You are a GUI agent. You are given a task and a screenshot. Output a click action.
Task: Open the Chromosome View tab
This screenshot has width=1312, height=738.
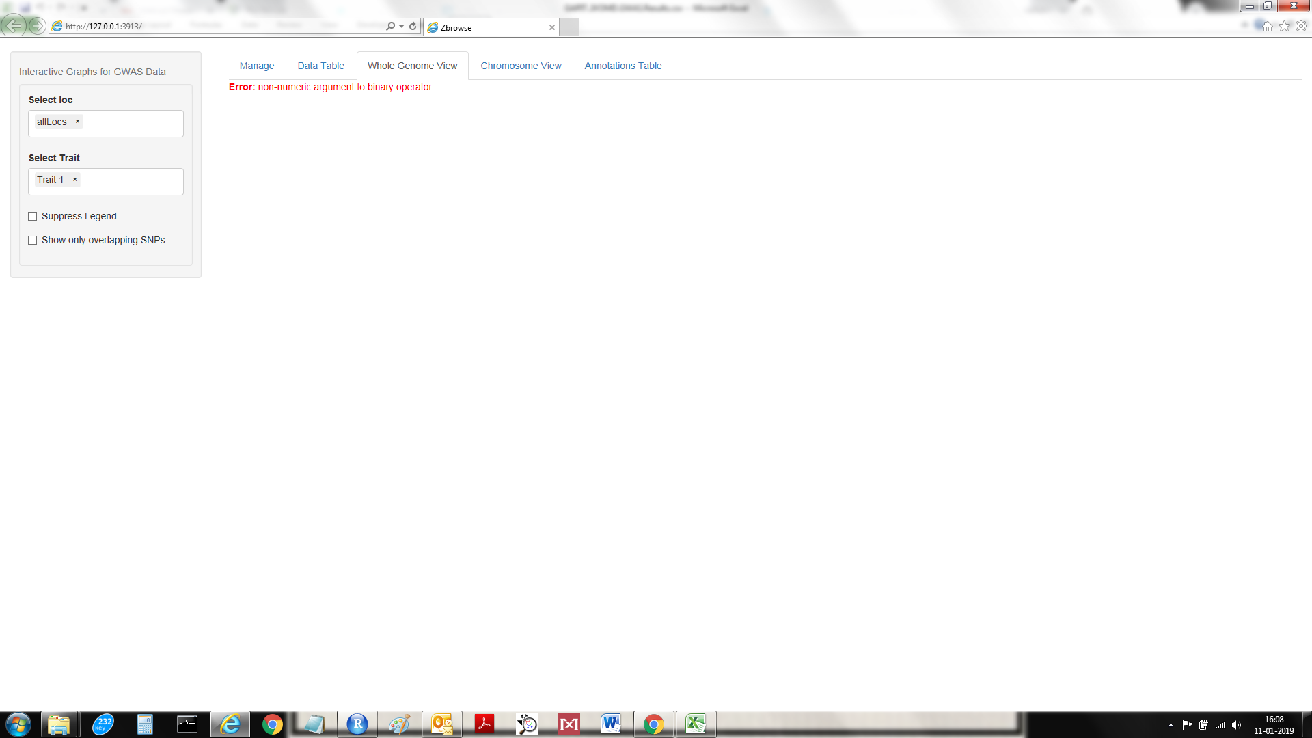coord(521,66)
